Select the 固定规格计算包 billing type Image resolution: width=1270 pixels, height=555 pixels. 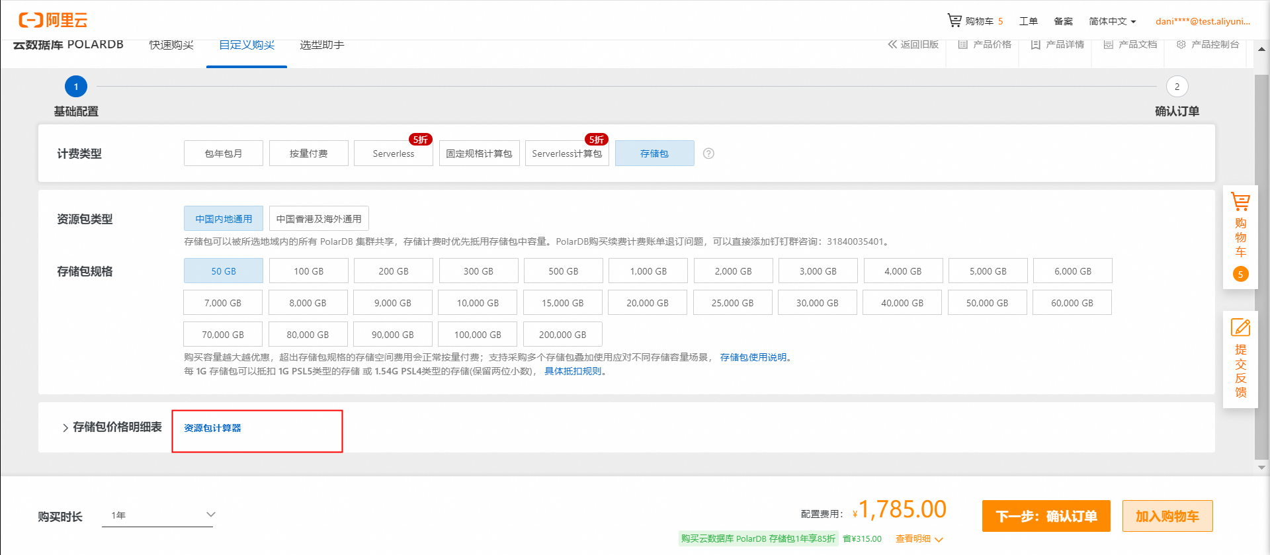pos(480,153)
